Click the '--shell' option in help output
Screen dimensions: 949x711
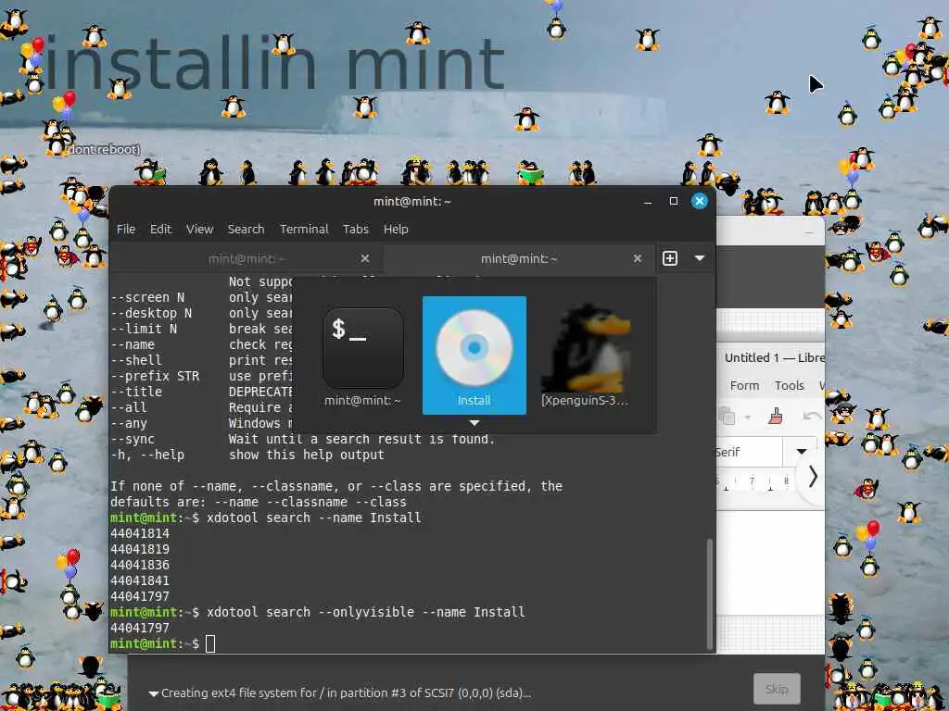[x=136, y=360]
